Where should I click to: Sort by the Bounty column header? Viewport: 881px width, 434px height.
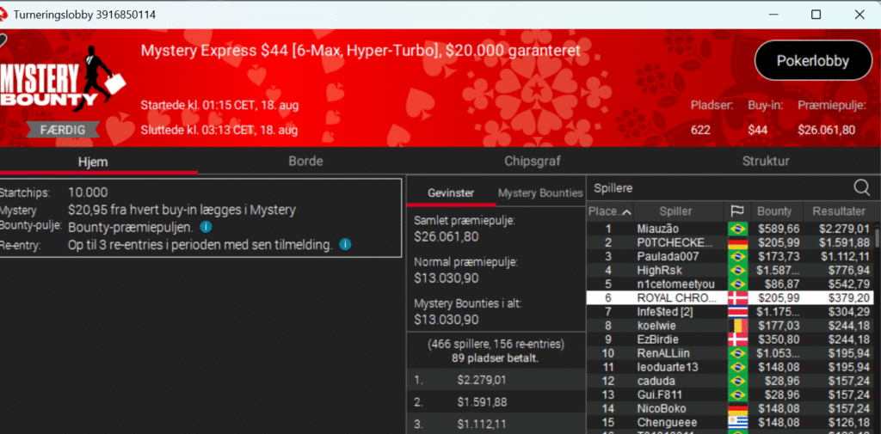[773, 211]
